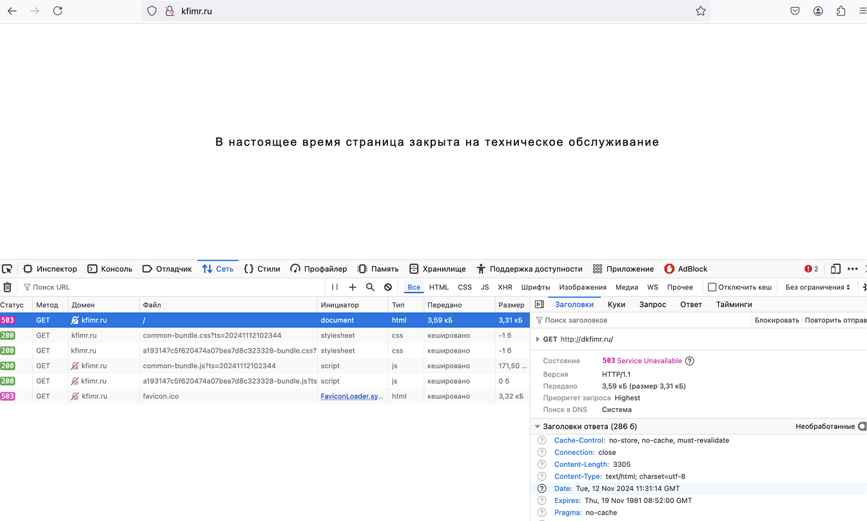Open request blocking icon in network toolbar
This screenshot has width=867, height=521.
tap(388, 287)
